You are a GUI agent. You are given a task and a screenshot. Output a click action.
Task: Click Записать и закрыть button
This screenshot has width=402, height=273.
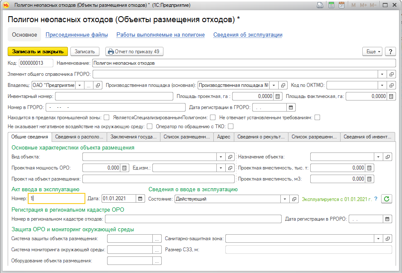click(38, 52)
